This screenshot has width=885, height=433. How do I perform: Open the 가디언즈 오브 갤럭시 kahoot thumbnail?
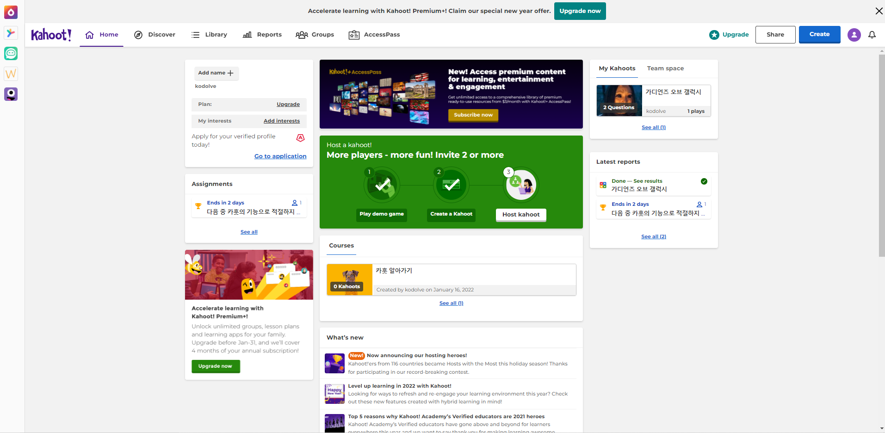pyautogui.click(x=619, y=100)
